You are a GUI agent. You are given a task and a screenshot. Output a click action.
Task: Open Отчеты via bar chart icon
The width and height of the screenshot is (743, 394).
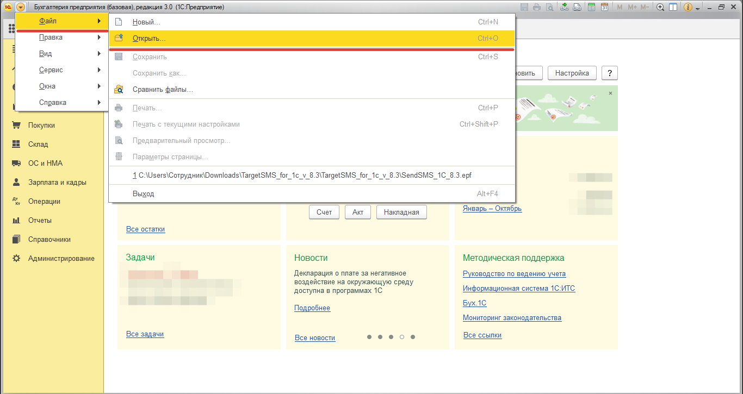16,220
